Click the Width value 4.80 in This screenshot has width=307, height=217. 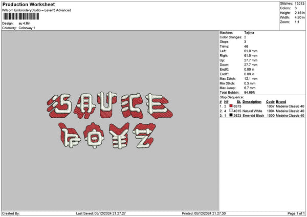(x=299, y=17)
